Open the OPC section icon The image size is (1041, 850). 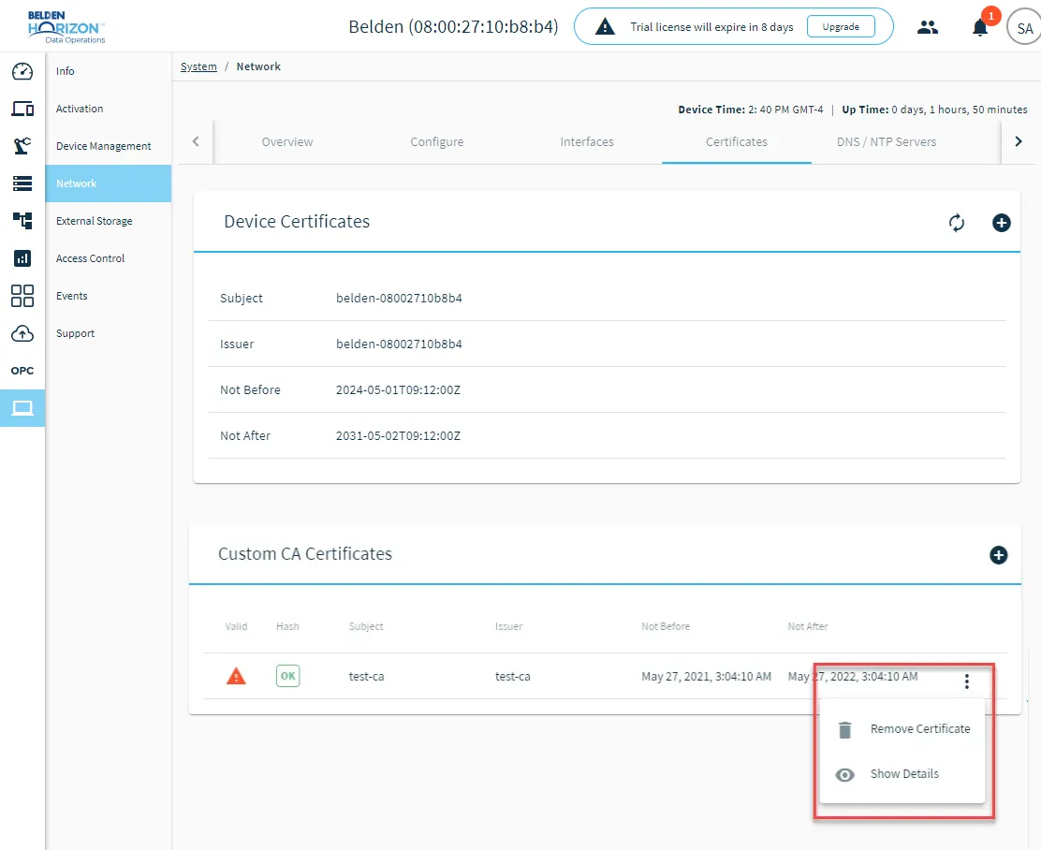[22, 371]
